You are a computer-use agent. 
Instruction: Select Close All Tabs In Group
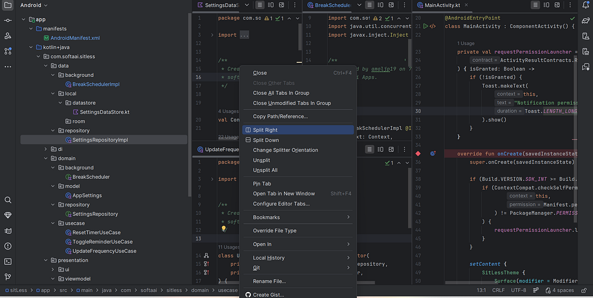298,93
